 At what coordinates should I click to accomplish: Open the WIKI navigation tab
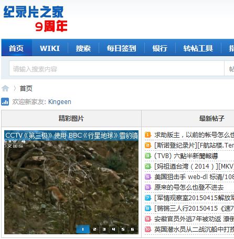(50, 48)
